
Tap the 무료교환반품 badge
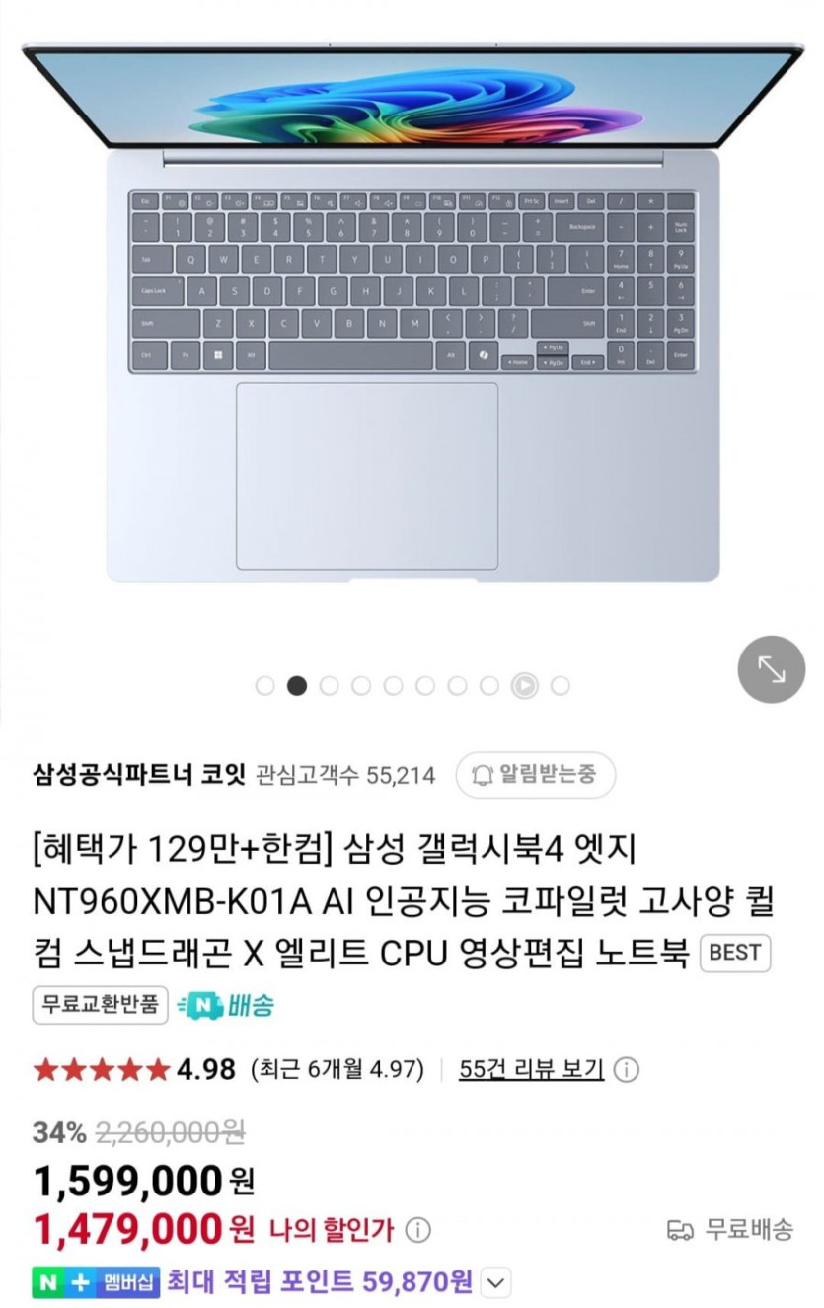101,1006
